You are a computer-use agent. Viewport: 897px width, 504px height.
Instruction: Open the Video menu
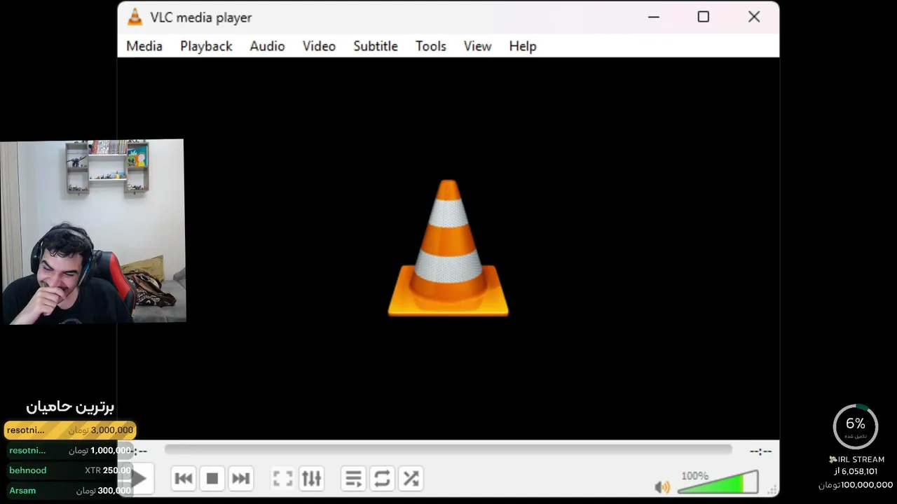click(319, 46)
